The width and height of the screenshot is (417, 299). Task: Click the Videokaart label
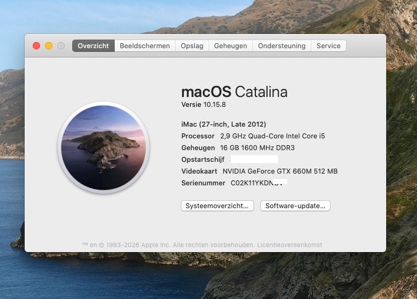coord(199,171)
